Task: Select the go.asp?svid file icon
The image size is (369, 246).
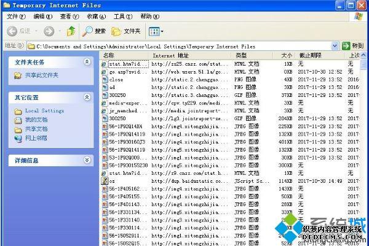Action: (x=104, y=72)
